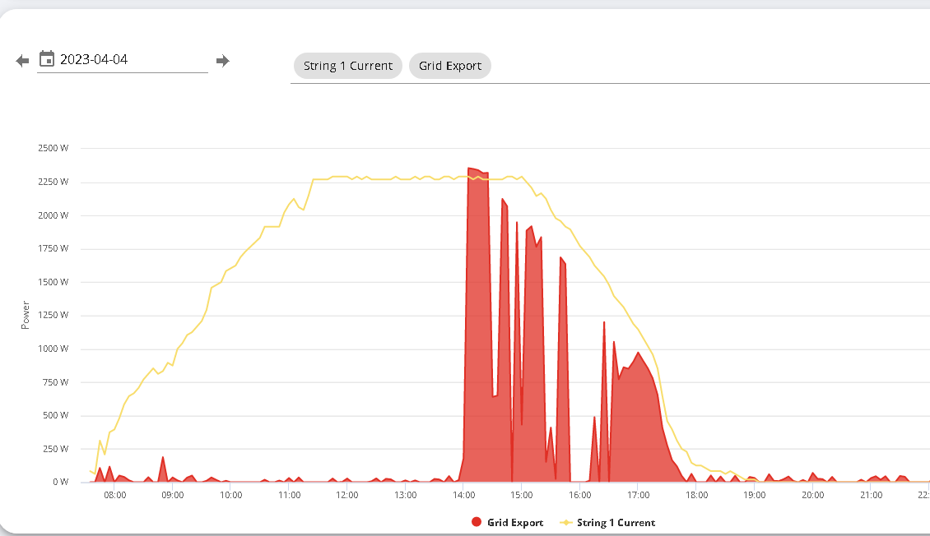Click the 16:00 time axis label
This screenshot has height=536, width=930.
click(579, 495)
